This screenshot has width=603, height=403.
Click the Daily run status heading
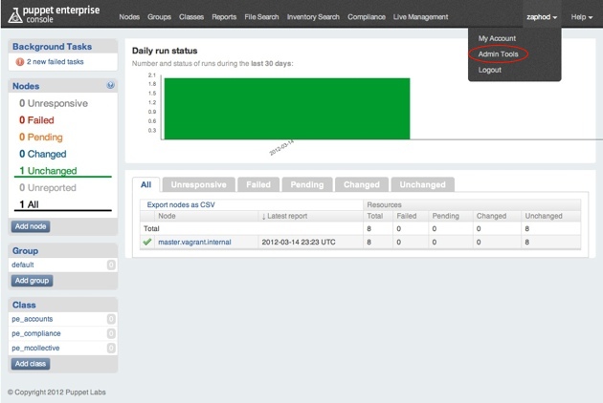tap(165, 51)
